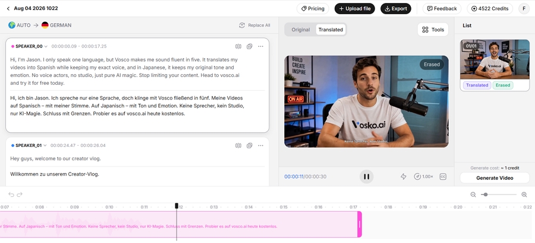This screenshot has width=535, height=243.
Task: Switch to the Original video tab
Action: coord(301,30)
